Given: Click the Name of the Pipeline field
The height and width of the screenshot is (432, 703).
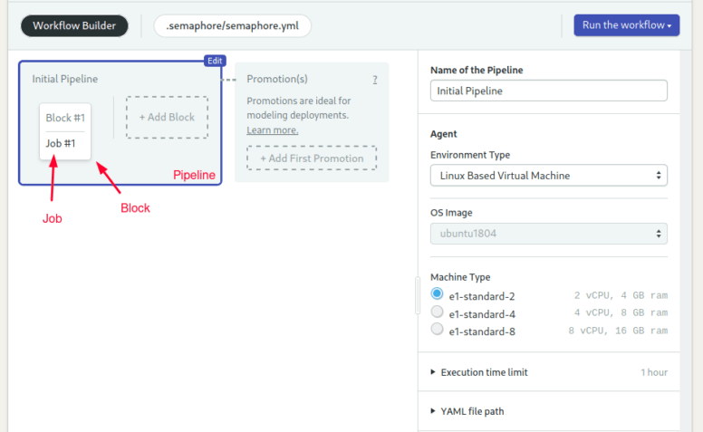Looking at the screenshot, I should tap(549, 91).
